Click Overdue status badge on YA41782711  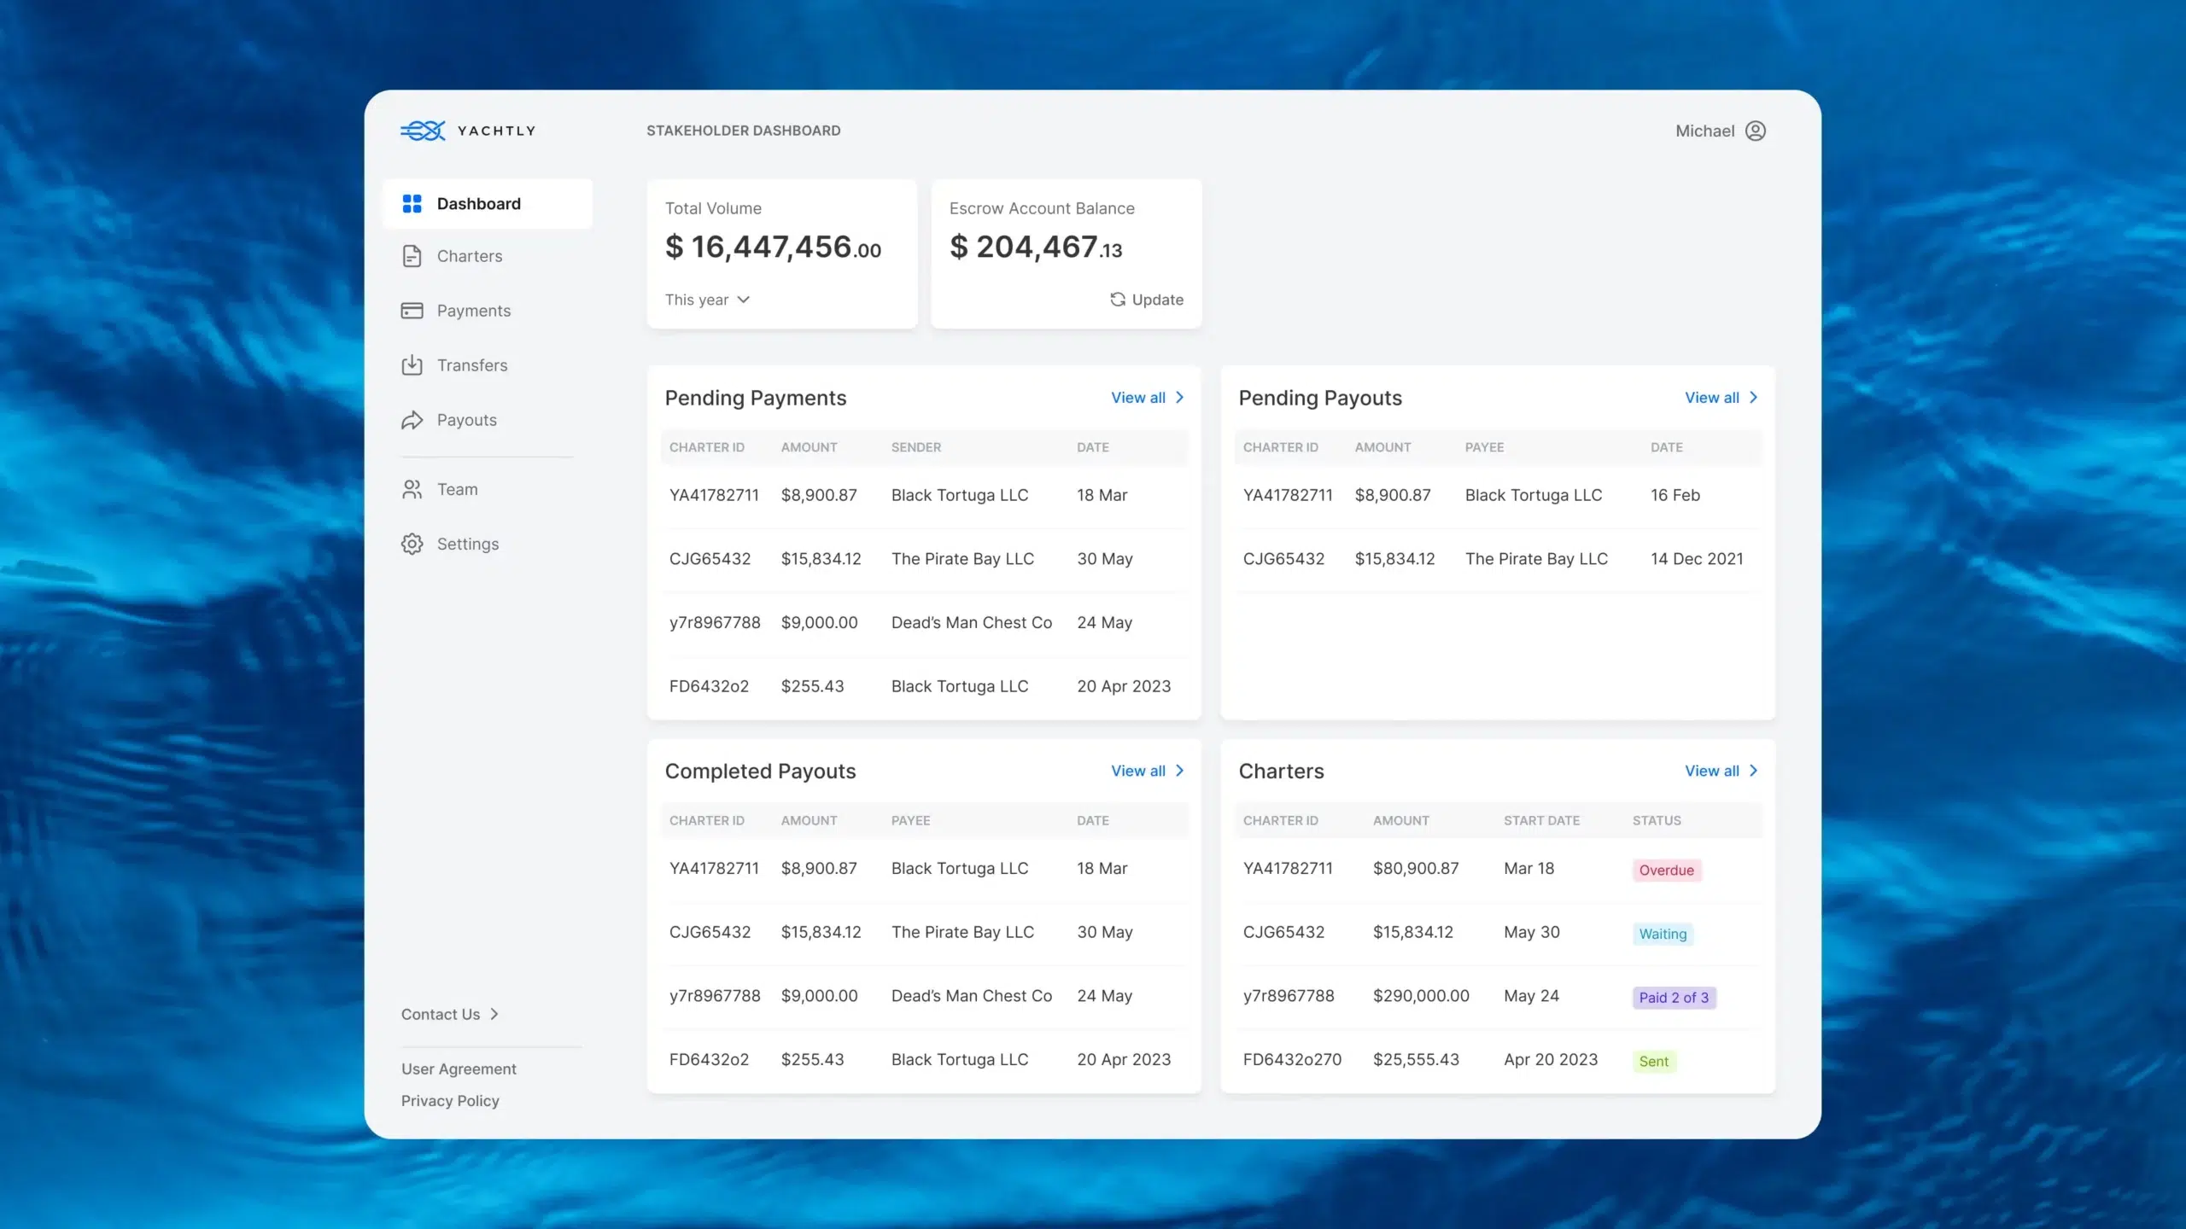(x=1665, y=869)
